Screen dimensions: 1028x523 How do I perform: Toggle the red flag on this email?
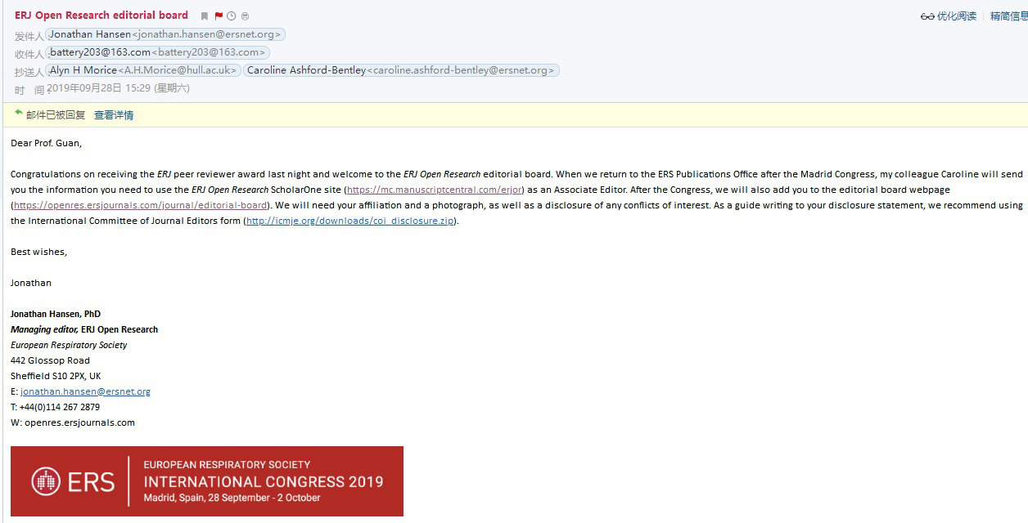(x=219, y=16)
